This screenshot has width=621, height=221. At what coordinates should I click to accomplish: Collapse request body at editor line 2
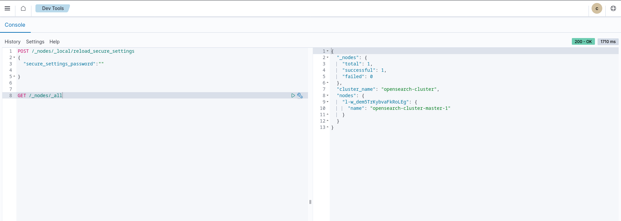point(14,57)
